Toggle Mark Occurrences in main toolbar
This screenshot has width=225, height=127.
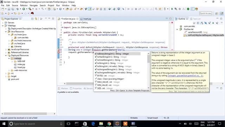pos(90,9)
